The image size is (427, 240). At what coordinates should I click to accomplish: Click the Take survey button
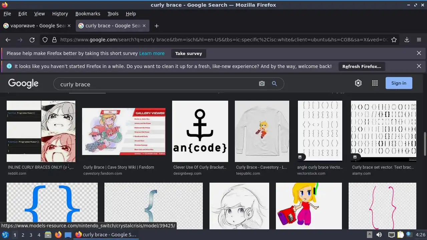(x=188, y=53)
